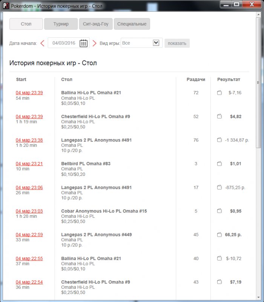Open session 04 мар 23:39 lasting 1 h 19 min
The height and width of the screenshot is (302, 264).
[x=29, y=117]
